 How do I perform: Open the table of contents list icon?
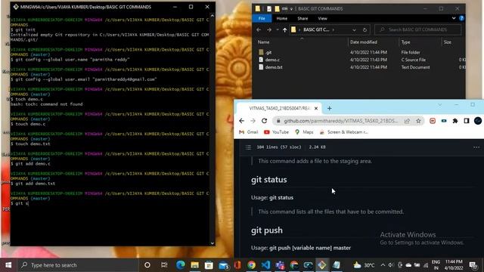[248, 147]
